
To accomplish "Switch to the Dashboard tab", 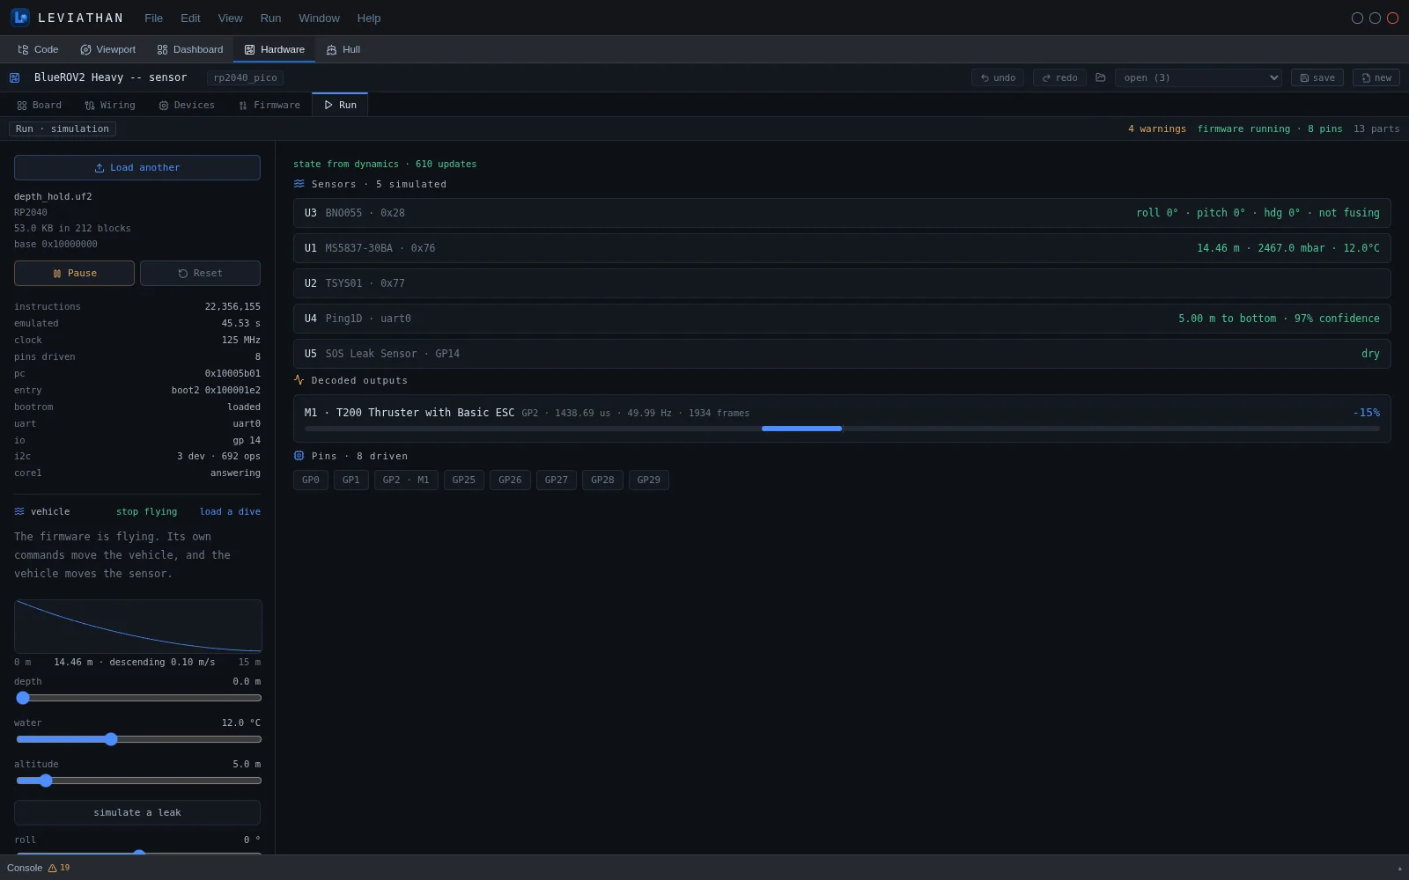I will 189,49.
